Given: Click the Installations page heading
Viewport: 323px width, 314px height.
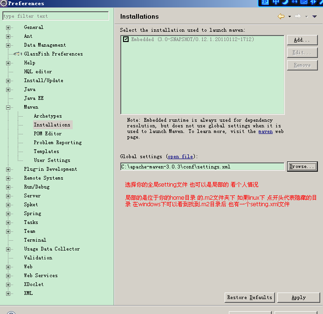Looking at the screenshot, I should point(139,16).
